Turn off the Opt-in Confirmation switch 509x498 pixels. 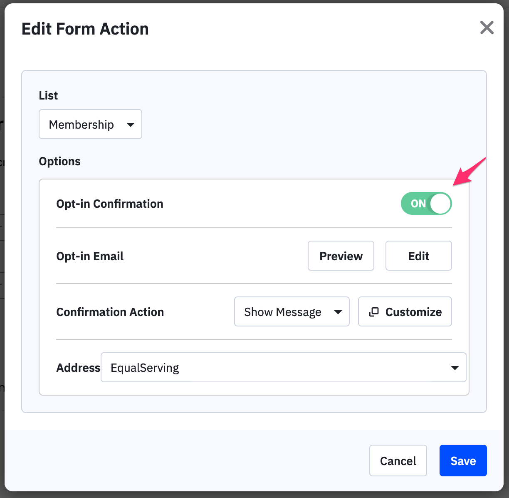tap(426, 203)
